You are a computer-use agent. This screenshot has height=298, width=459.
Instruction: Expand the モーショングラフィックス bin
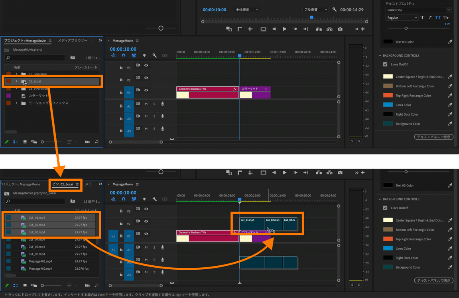coord(16,103)
